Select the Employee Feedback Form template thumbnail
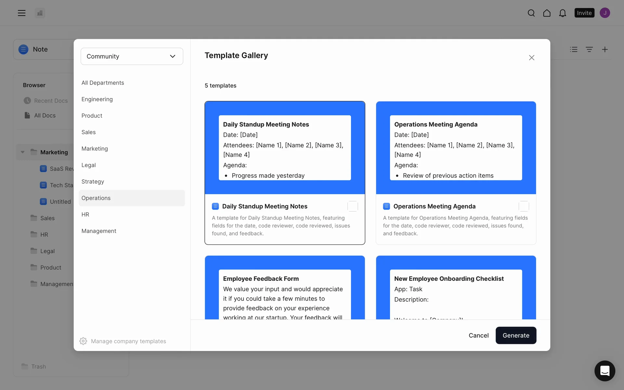624x390 pixels. tap(285, 288)
